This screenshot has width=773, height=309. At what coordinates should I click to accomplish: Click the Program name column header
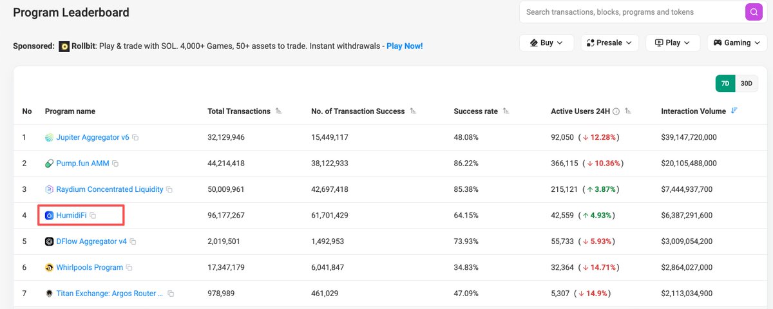(x=70, y=111)
